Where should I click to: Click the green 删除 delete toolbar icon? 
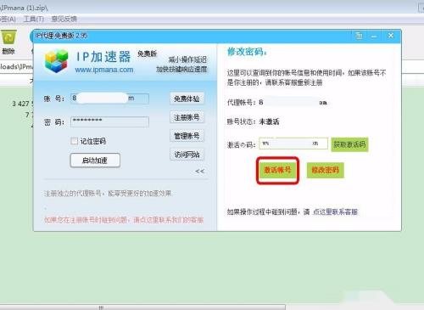coord(8,42)
